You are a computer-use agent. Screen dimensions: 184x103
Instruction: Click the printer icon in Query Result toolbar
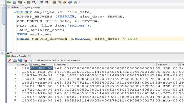click(x=15, y=60)
